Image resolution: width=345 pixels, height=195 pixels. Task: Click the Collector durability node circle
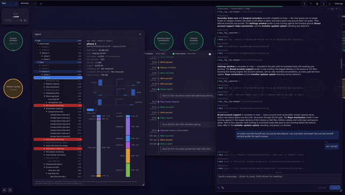(194, 41)
